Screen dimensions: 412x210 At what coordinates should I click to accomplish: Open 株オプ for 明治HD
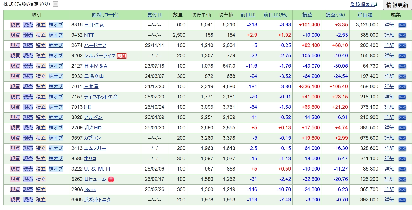point(56,128)
